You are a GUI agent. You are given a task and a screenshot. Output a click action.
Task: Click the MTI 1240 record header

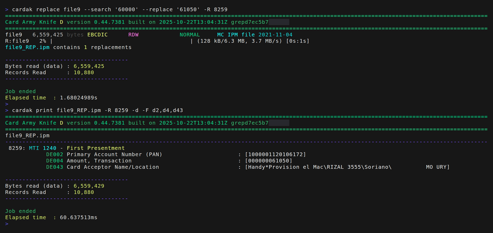[43, 148]
